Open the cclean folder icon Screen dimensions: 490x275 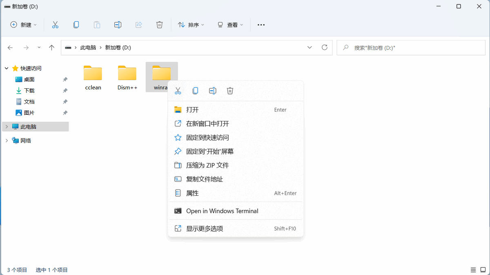[x=93, y=73]
